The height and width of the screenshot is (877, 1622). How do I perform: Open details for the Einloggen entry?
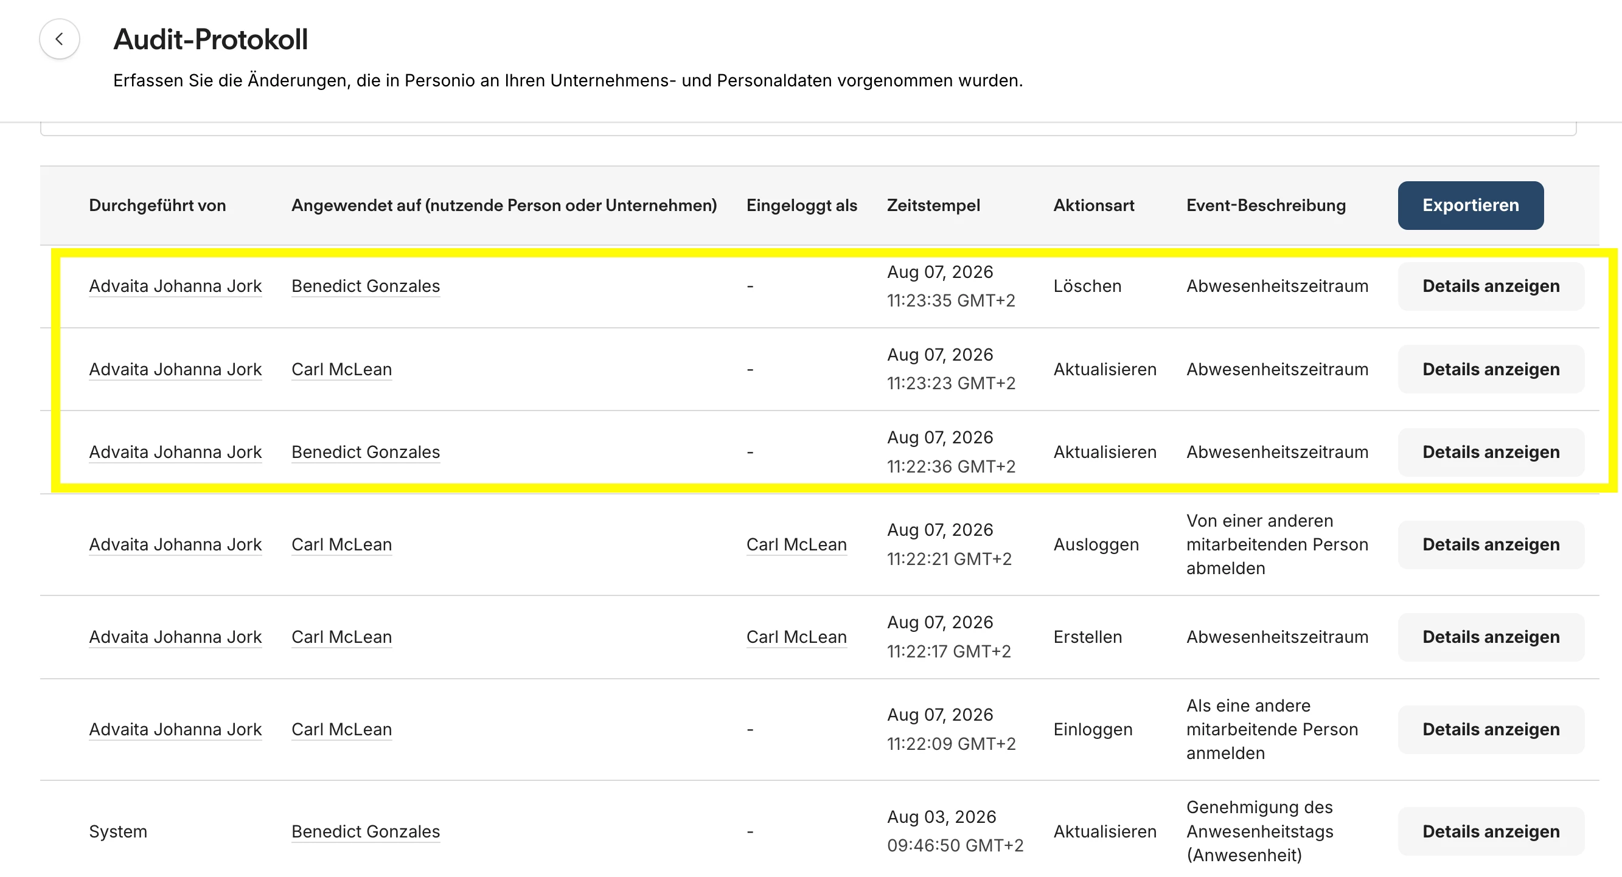1491,730
